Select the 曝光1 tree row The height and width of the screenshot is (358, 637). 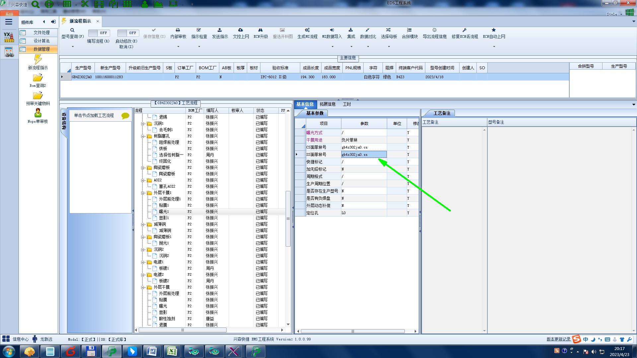(x=210, y=211)
